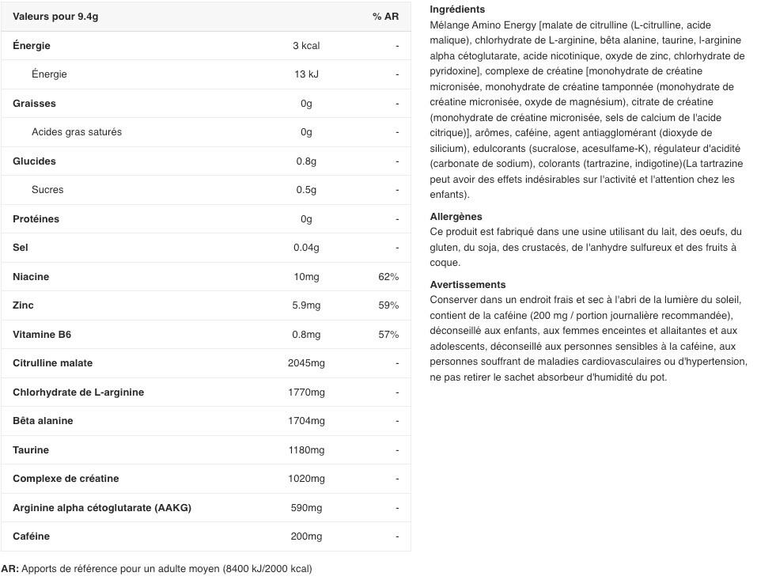Viewport: 757px width, 580px height.
Task: Click the "Avertissements" section heading
Action: click(467, 285)
